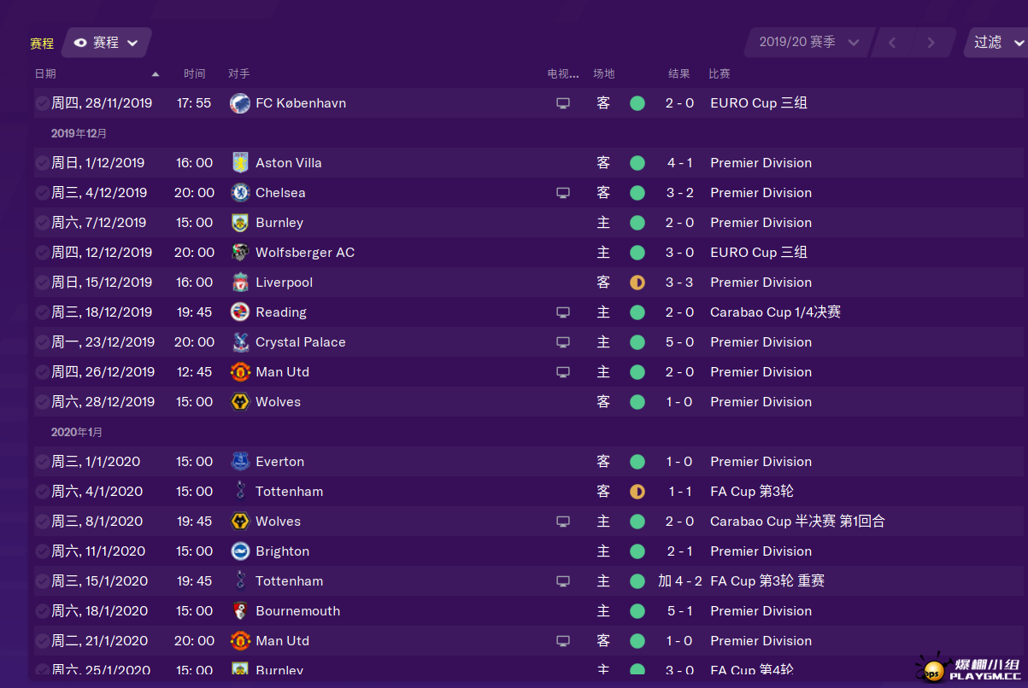Sort by the 对手 column header
1028x688 pixels.
239,74
